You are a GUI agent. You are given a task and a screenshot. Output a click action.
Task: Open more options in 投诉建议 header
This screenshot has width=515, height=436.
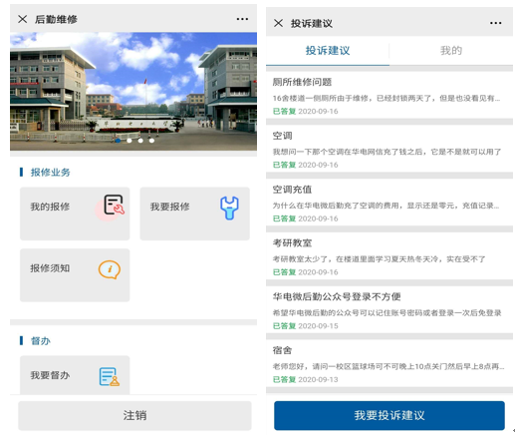click(x=495, y=23)
